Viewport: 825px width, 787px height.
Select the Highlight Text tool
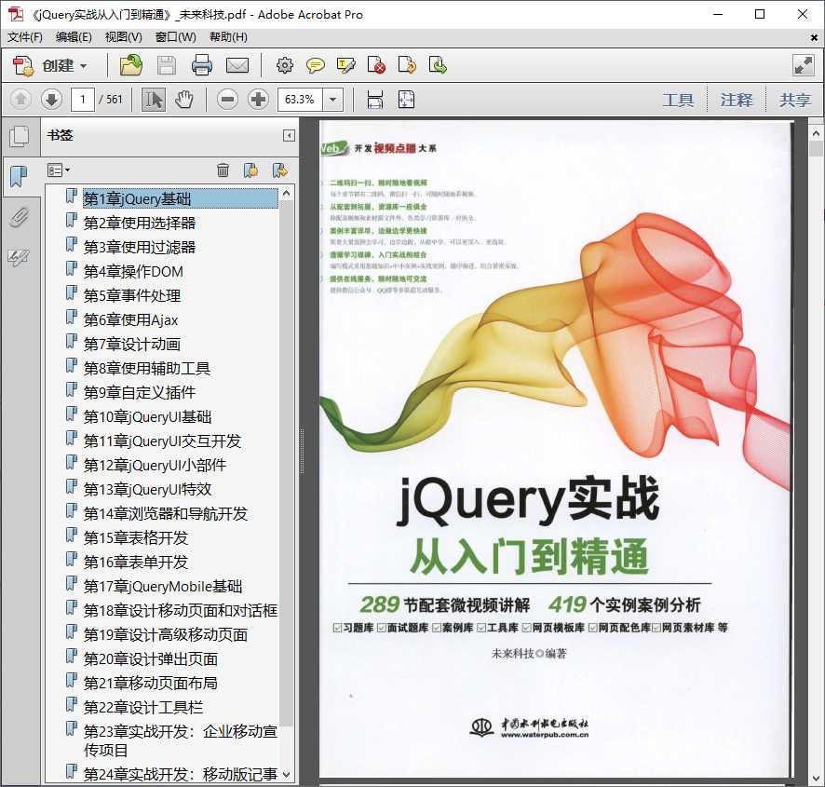(345, 65)
